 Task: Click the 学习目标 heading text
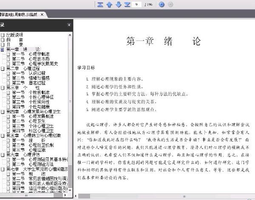(x=86, y=68)
